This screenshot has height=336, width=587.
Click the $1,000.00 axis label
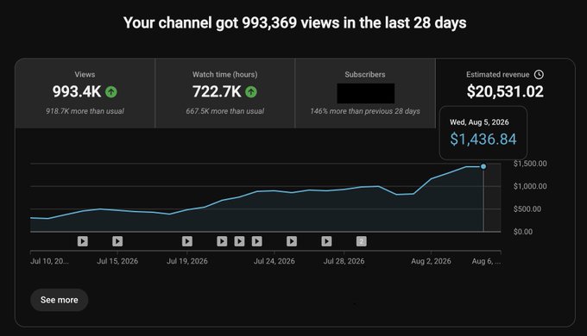click(530, 186)
